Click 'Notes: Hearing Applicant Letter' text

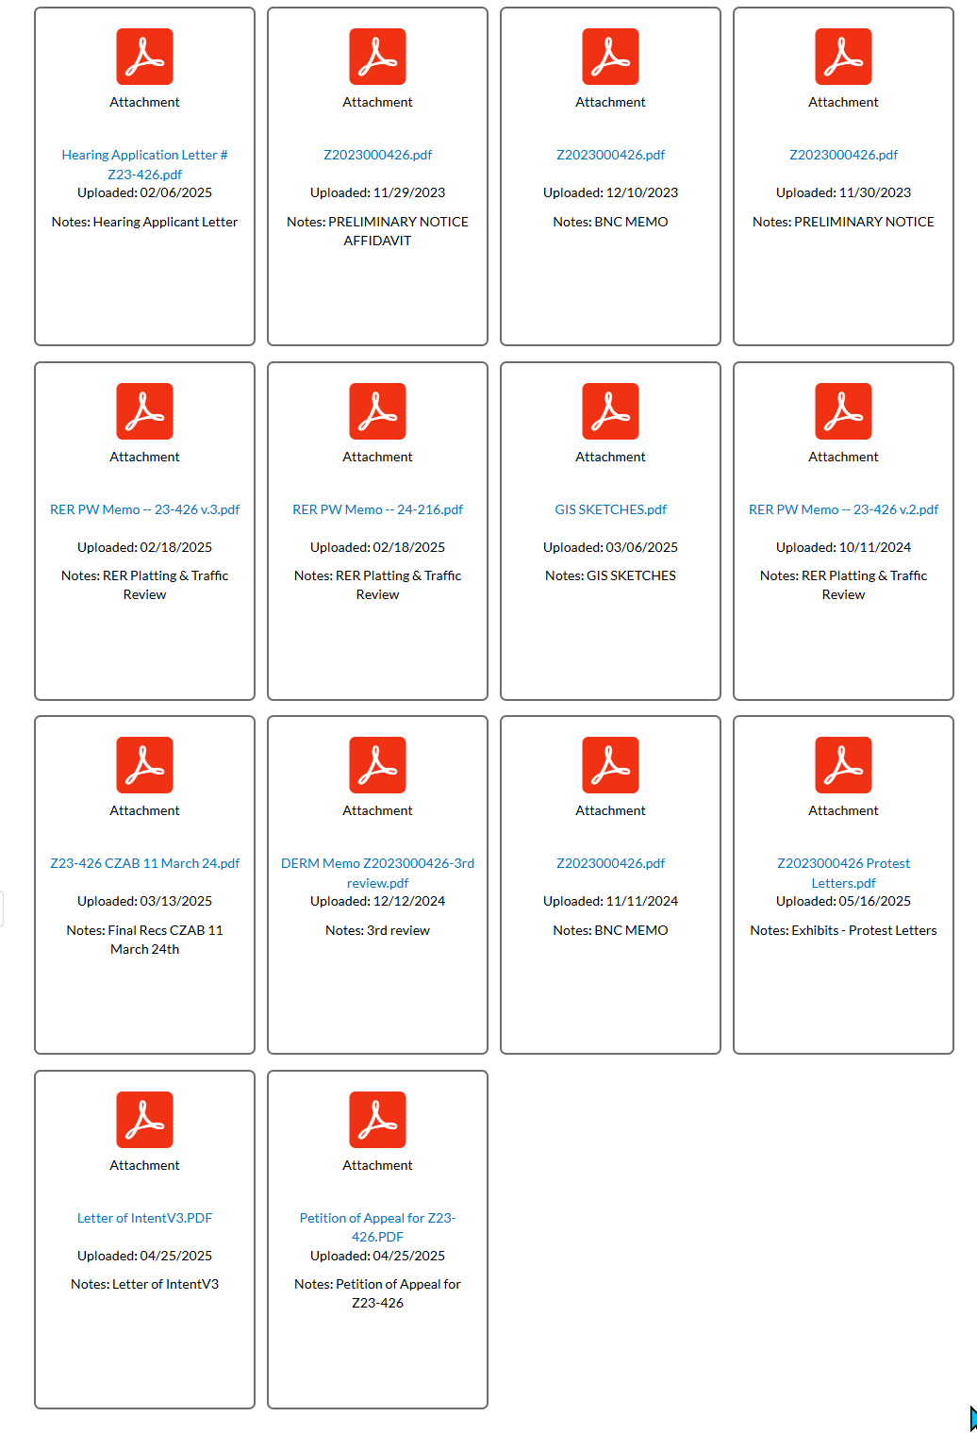coord(144,222)
